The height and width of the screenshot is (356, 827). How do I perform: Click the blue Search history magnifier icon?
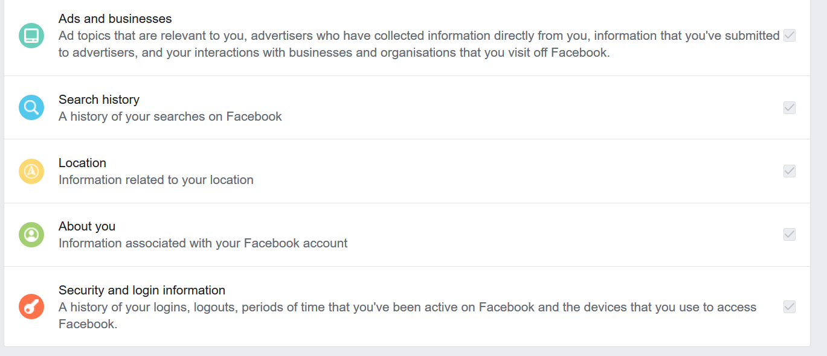[x=31, y=108]
